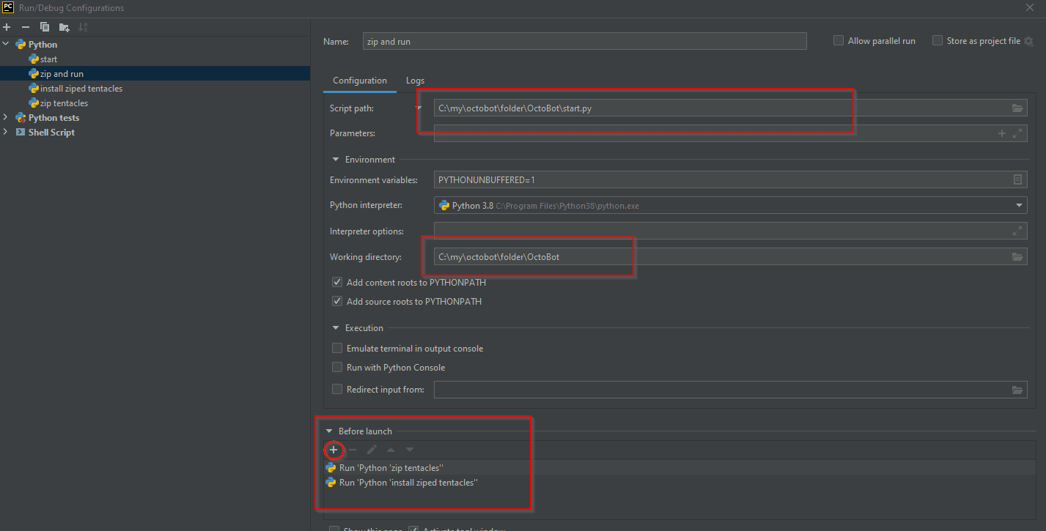Screen dimensions: 1046x531
Task: Select the 'zip tentacles' configuration
Action: tap(64, 103)
